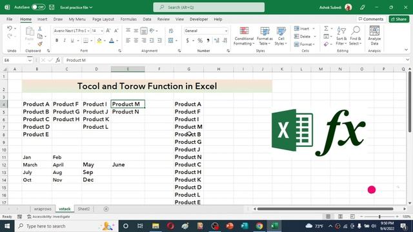Viewport: 413px width, 232px height.
Task: Open the font size dropdown
Action: tap(102, 31)
